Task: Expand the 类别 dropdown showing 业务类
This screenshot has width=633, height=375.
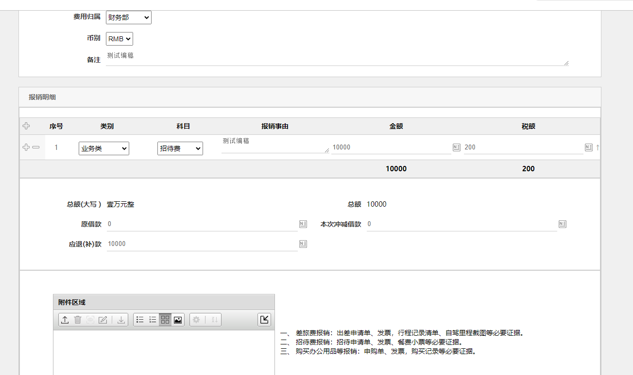Action: coord(103,148)
